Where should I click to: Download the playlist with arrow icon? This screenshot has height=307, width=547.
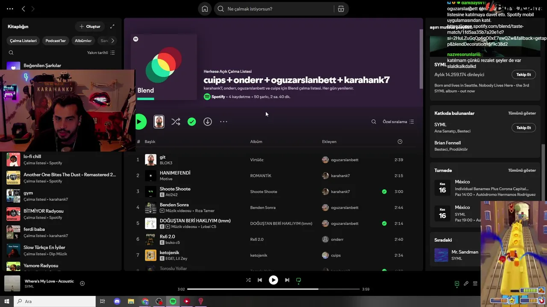point(208,122)
